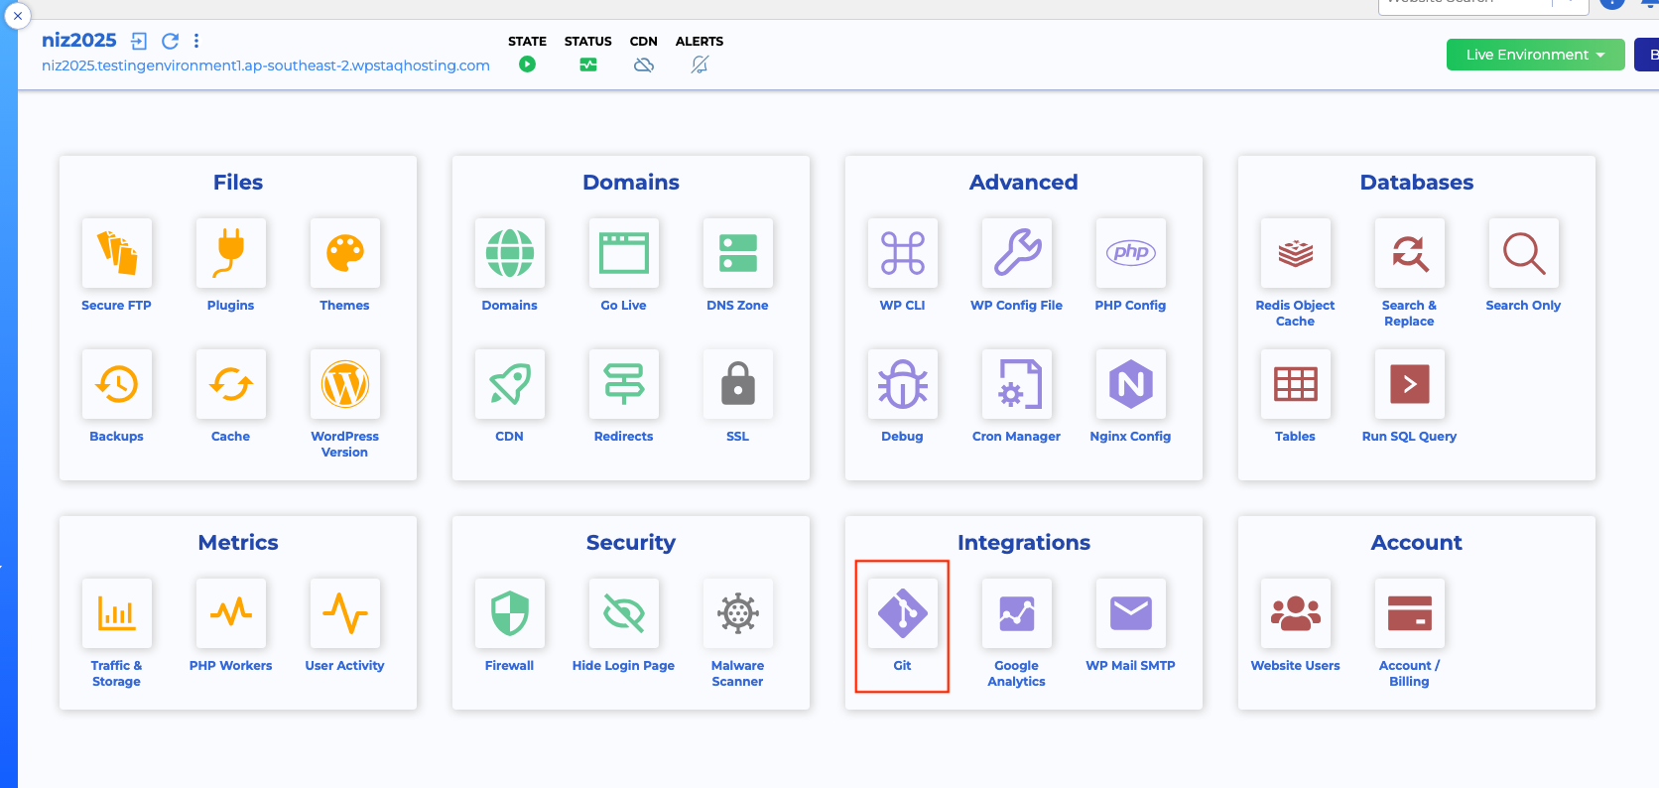Open Run SQL Query
The width and height of the screenshot is (1659, 788).
coord(1410,384)
